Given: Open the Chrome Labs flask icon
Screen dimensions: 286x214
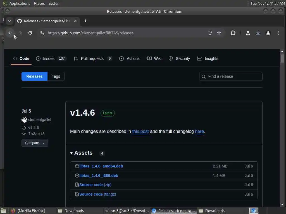Looking at the screenshot, I should tap(248, 33).
